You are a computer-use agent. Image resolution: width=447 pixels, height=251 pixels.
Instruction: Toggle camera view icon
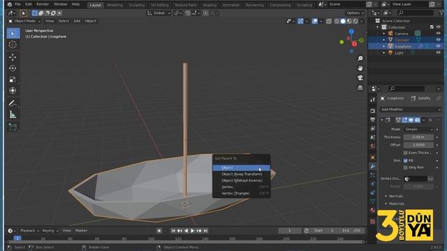[x=360, y=78]
